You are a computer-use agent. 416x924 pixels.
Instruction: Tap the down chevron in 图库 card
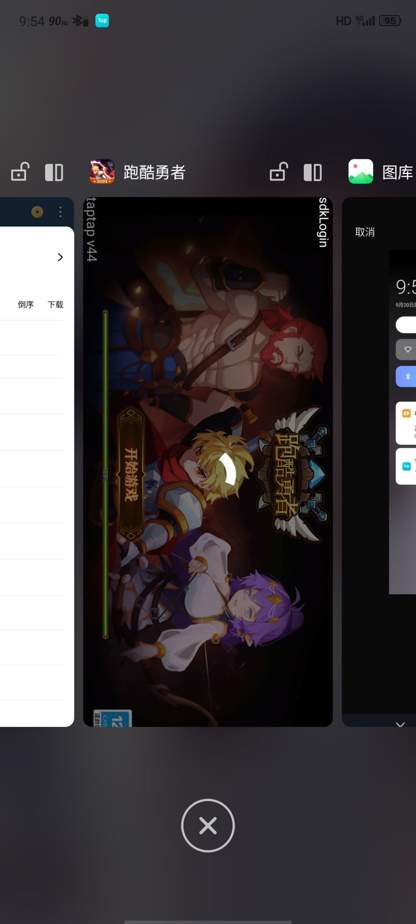pyautogui.click(x=400, y=724)
